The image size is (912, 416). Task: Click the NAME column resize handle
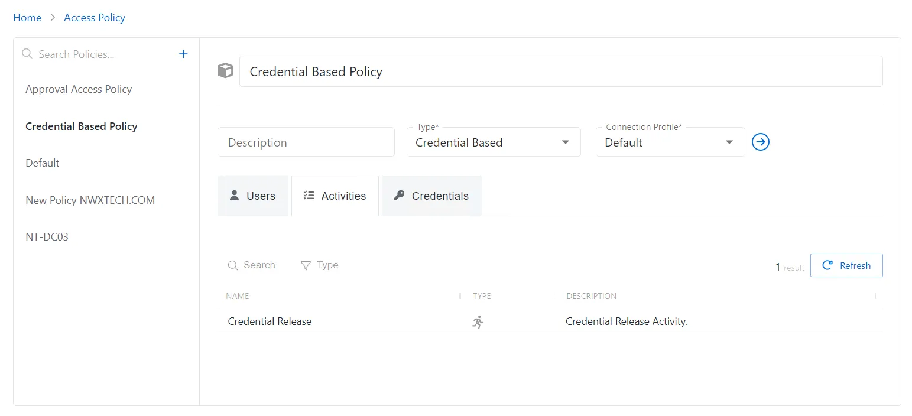click(460, 296)
